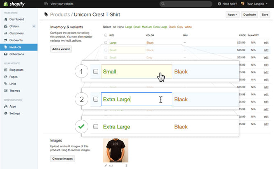Check the box for the Large Black variant
The height and width of the screenshot is (169, 274).
pyautogui.click(x=106, y=42)
